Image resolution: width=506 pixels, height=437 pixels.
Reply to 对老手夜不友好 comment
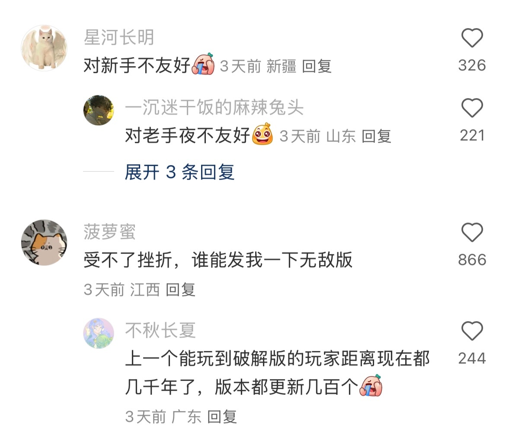click(376, 136)
